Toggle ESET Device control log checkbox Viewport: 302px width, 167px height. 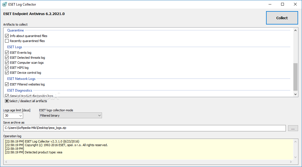coord(7,73)
